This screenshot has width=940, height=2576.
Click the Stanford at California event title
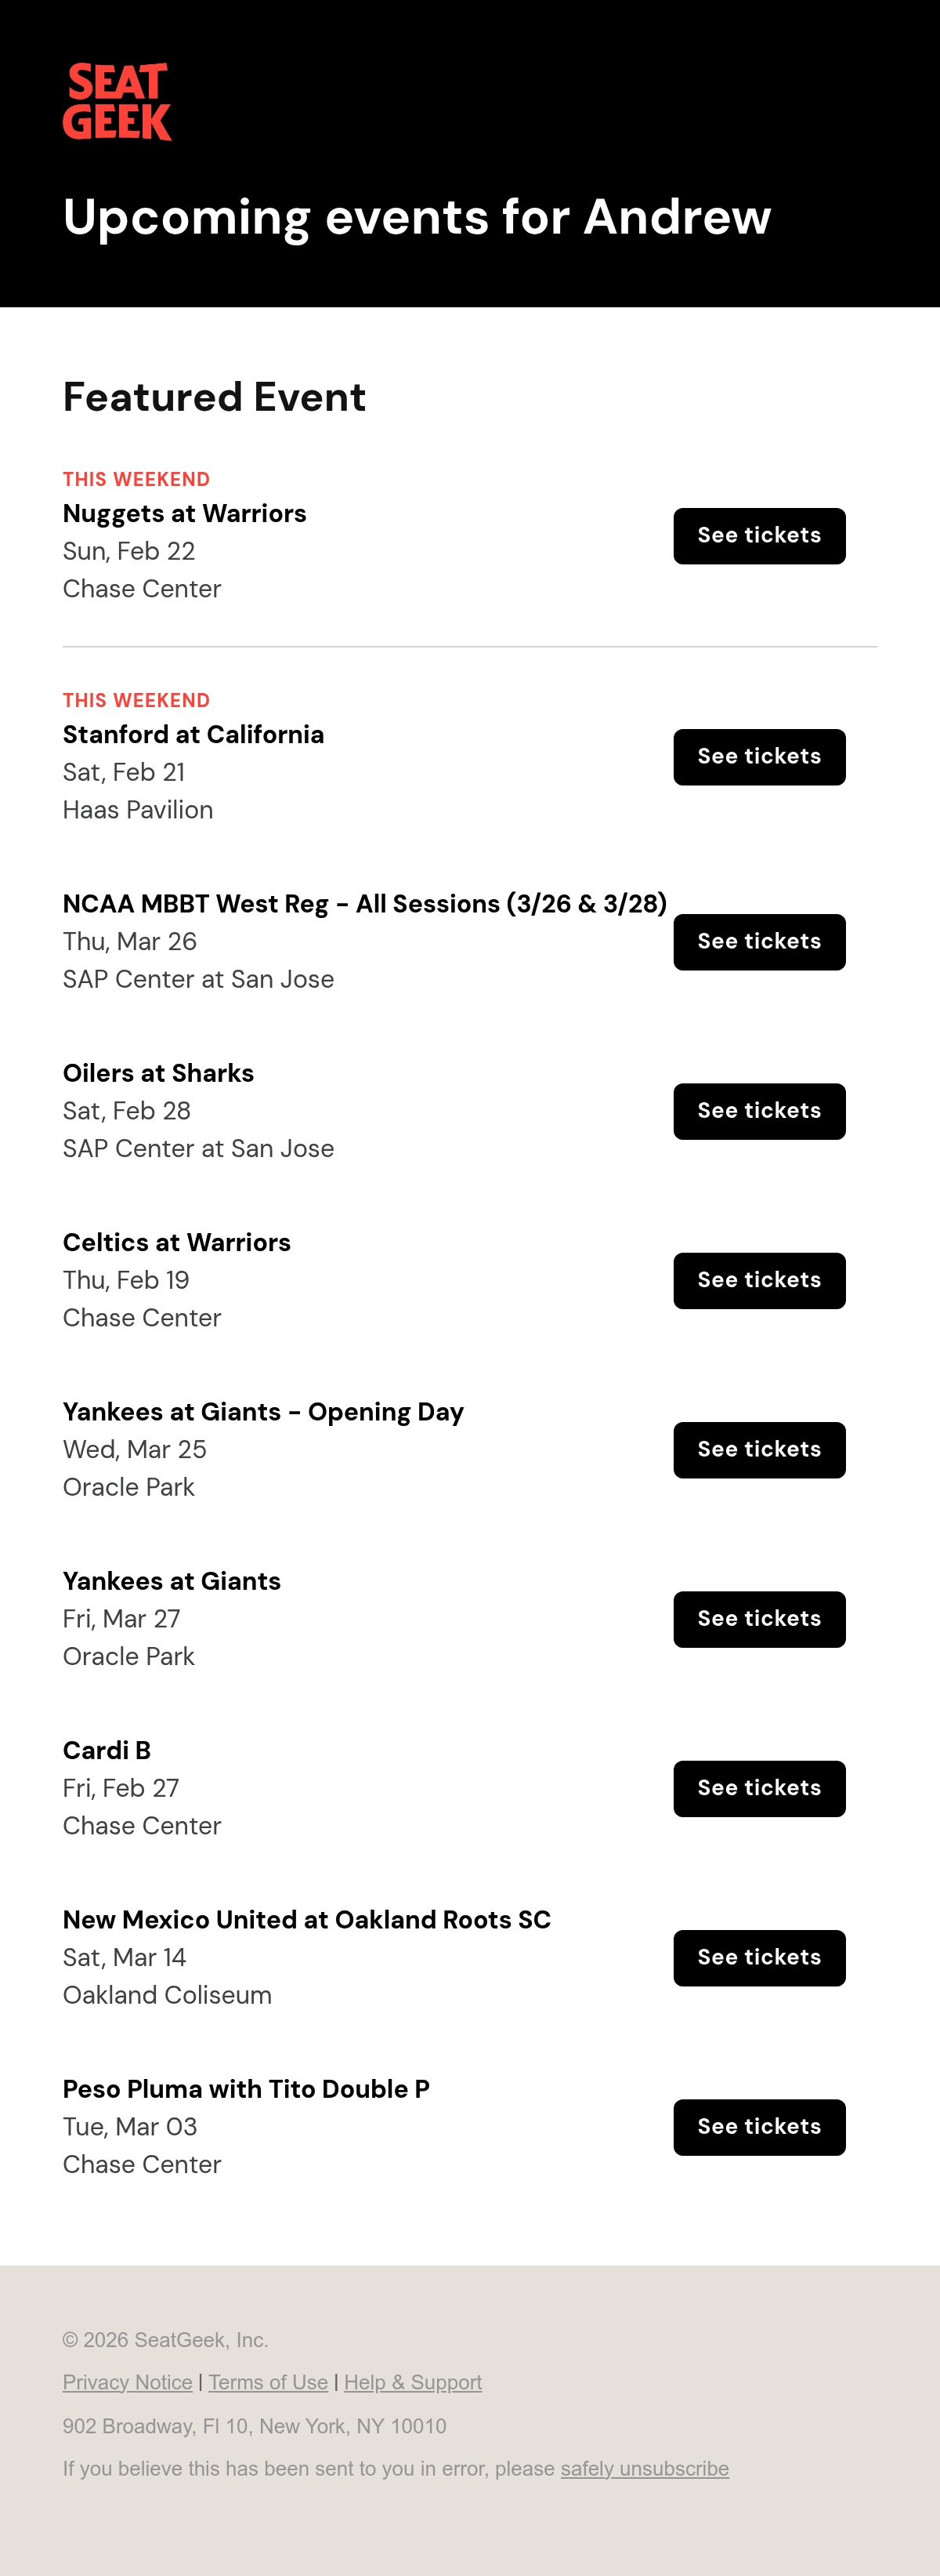pyautogui.click(x=193, y=734)
